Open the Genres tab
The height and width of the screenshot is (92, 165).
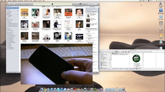[53, 7]
